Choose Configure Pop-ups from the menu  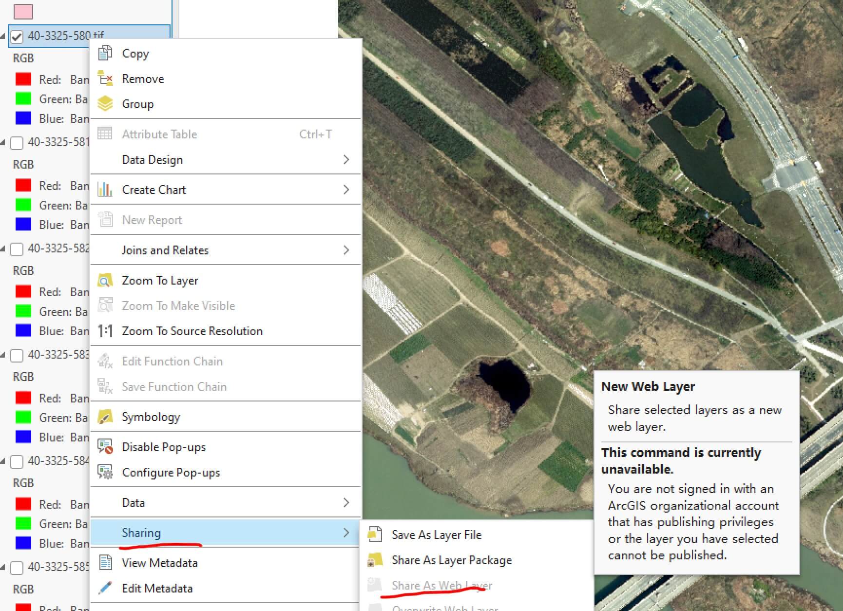[171, 472]
